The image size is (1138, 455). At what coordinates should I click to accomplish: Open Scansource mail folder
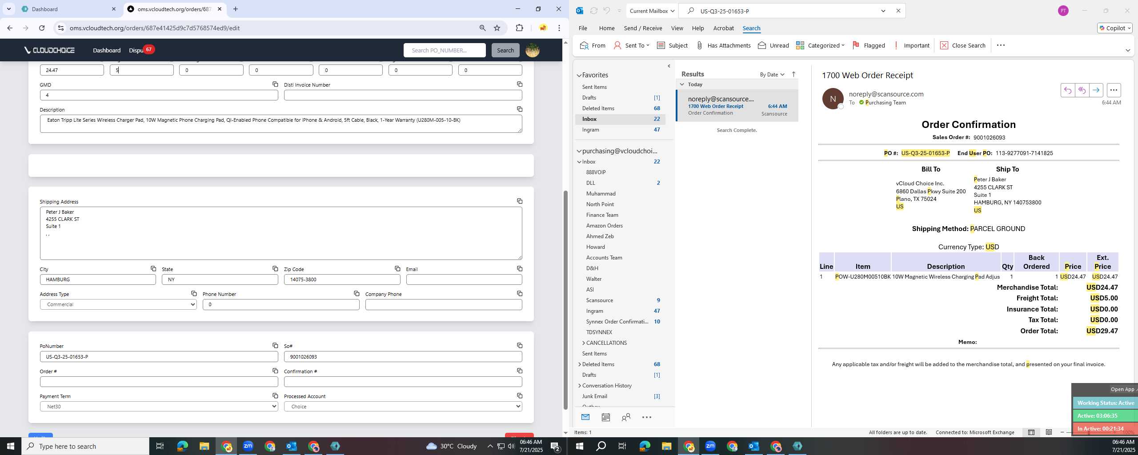(599, 300)
